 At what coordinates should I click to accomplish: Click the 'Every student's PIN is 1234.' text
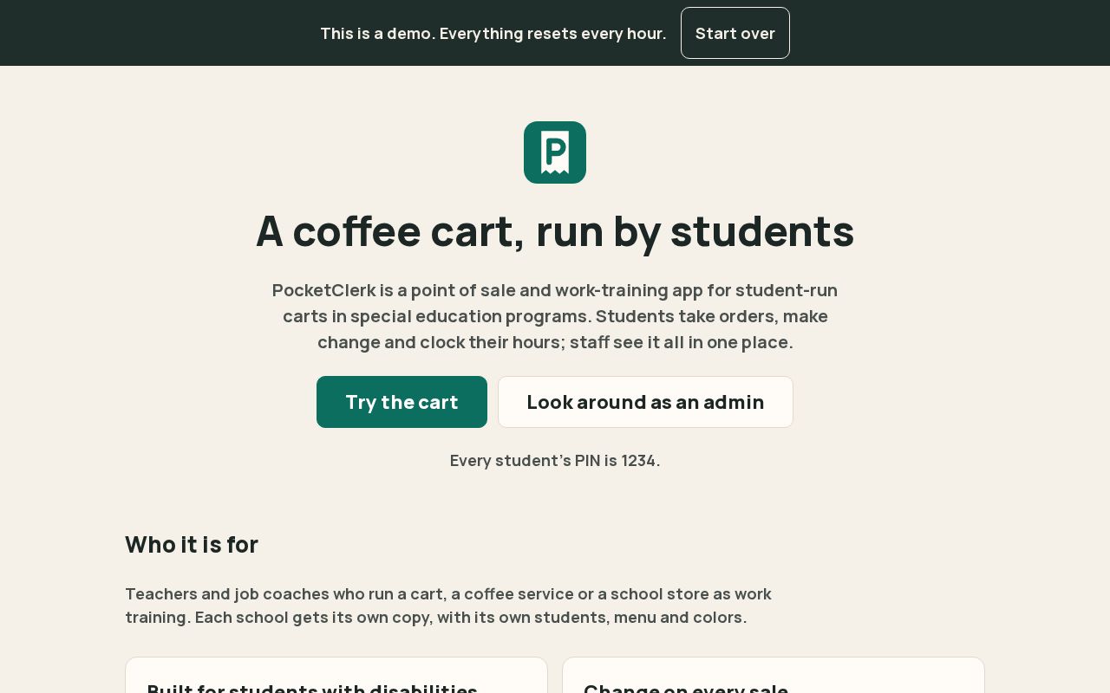tap(555, 461)
